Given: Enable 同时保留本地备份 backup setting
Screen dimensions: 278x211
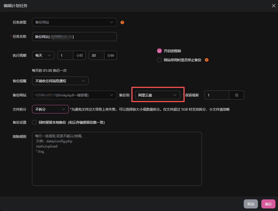Looking at the screenshot, I should 34,122.
